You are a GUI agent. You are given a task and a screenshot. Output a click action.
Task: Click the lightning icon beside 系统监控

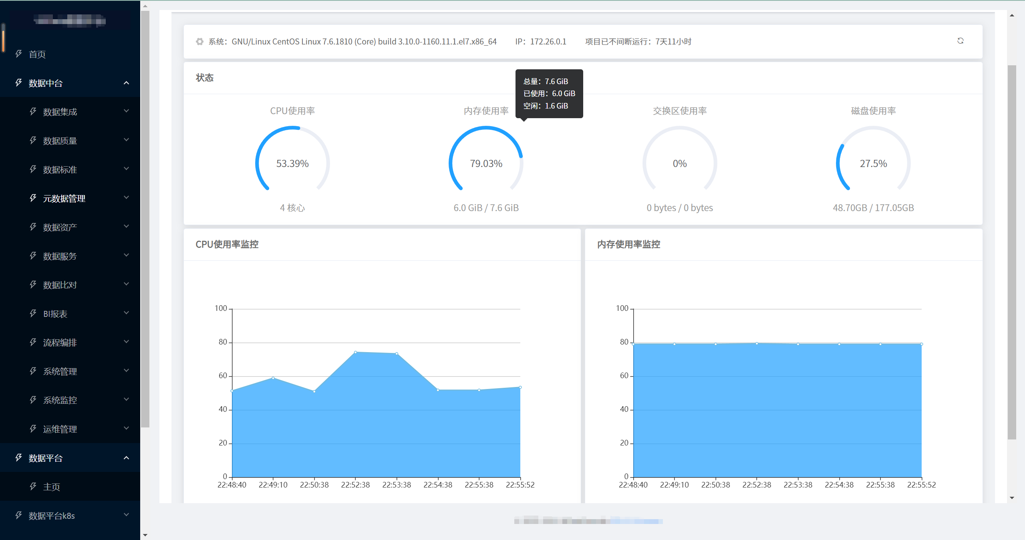[x=33, y=400]
